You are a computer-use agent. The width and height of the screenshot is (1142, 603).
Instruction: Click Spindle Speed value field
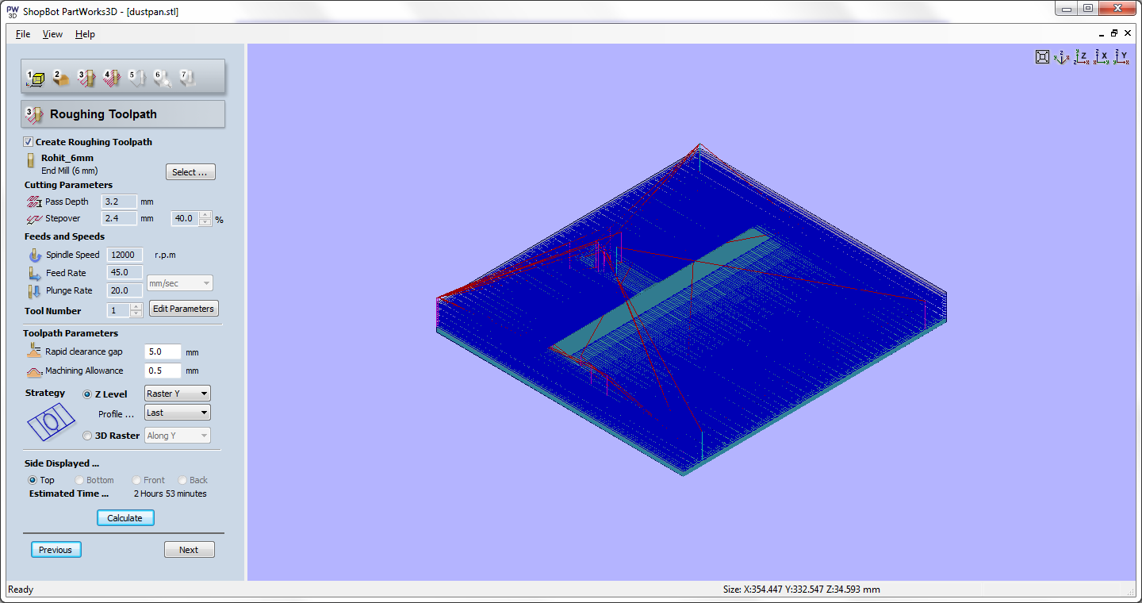tap(125, 255)
